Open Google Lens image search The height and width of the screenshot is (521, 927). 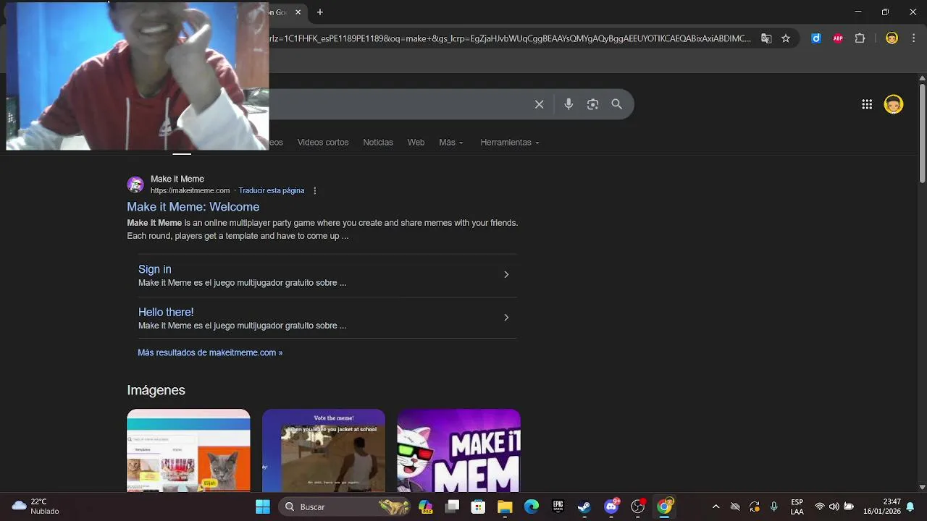click(592, 104)
